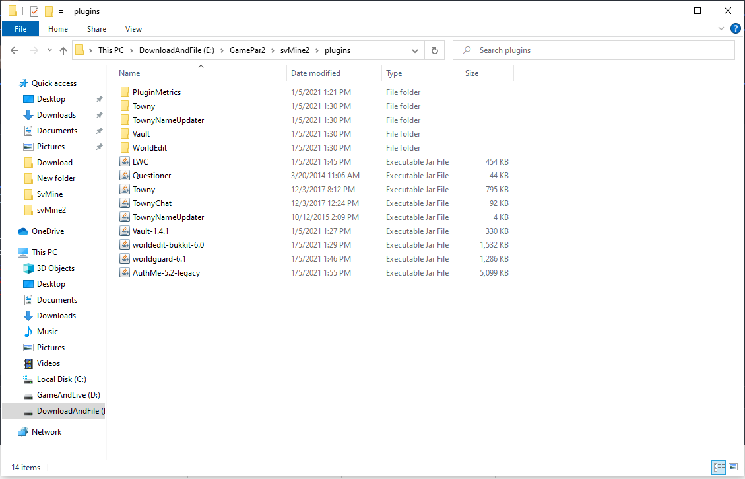Open the Home ribbon tab
Image resolution: width=745 pixels, height=479 pixels.
pos(58,29)
